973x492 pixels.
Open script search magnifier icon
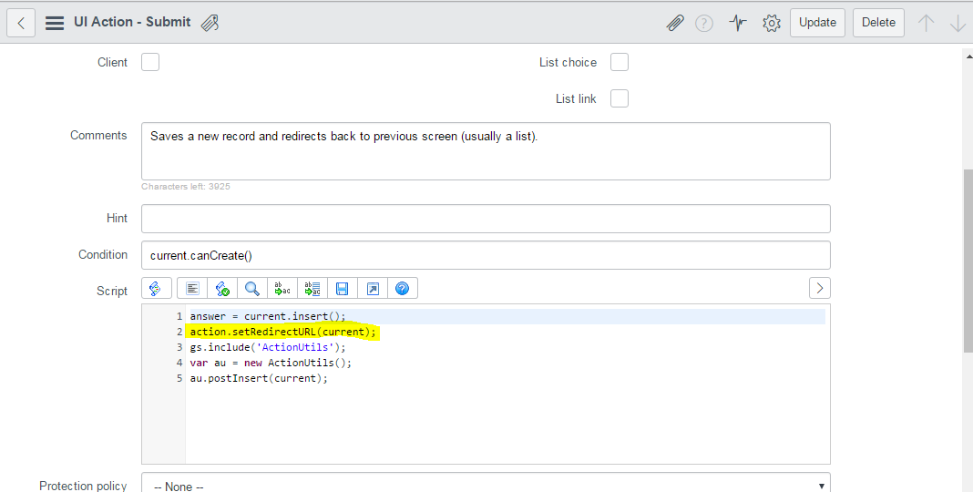click(252, 288)
